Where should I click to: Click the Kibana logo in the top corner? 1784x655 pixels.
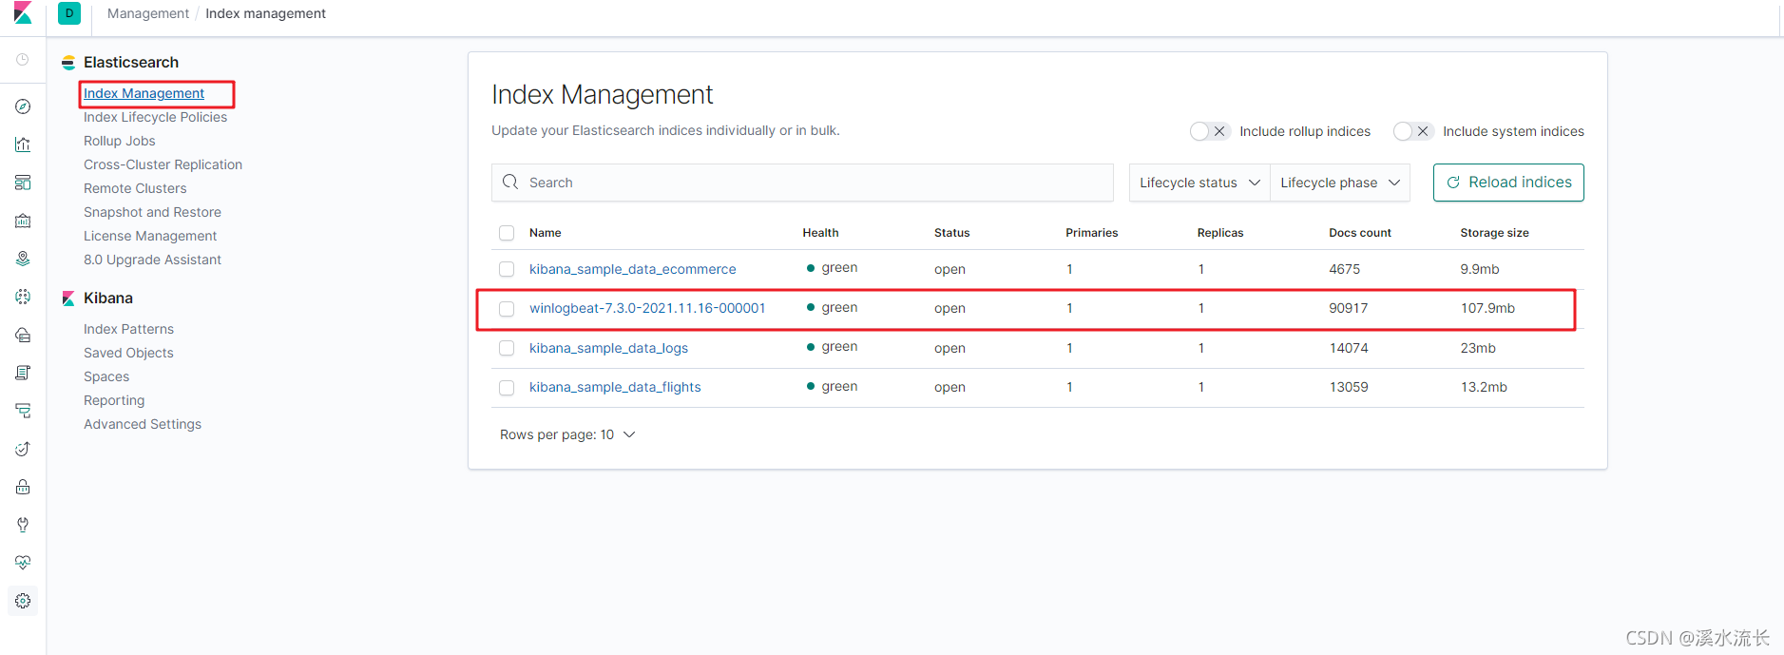pos(23,13)
